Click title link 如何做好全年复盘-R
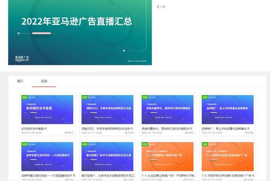This screenshot has height=181, width=270. coord(34,129)
